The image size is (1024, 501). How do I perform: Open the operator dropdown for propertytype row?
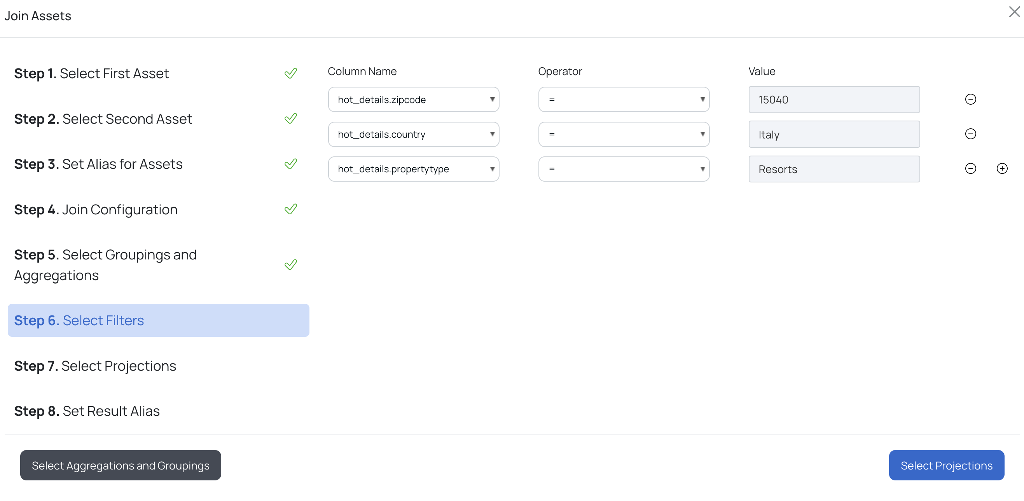pos(624,169)
